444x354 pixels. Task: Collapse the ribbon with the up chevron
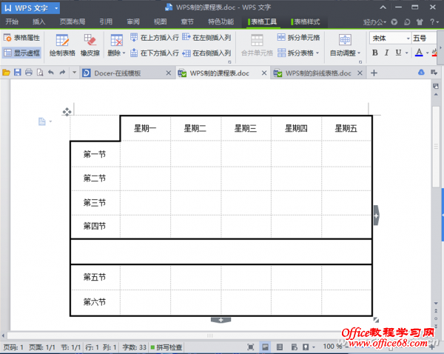[x=383, y=7]
